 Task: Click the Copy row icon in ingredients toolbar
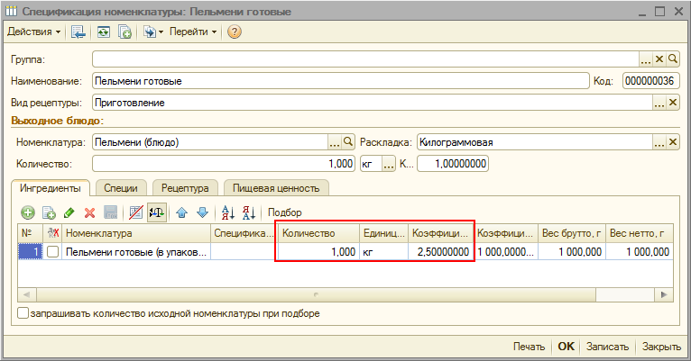49,212
